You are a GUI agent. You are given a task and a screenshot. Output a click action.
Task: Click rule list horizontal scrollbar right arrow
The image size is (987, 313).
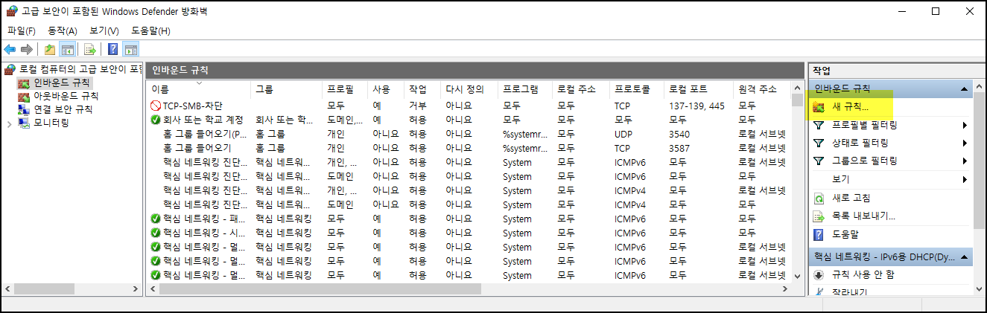[x=785, y=288]
